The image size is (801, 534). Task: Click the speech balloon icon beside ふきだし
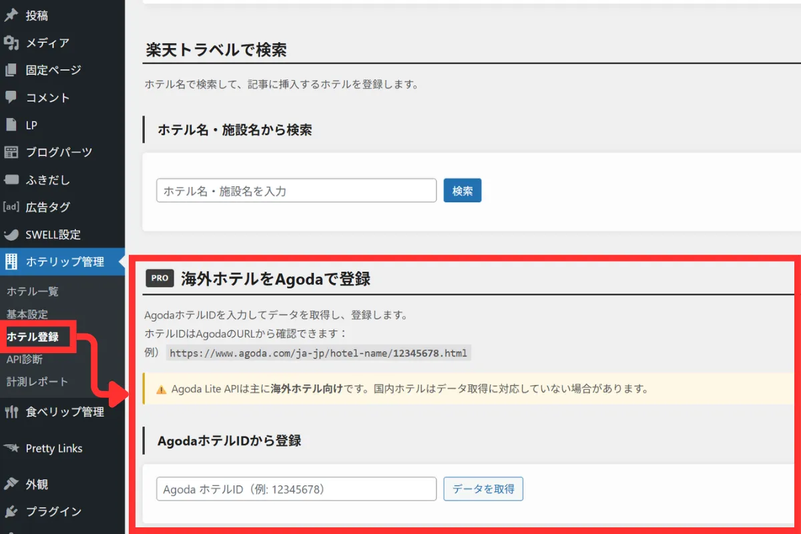(x=11, y=180)
